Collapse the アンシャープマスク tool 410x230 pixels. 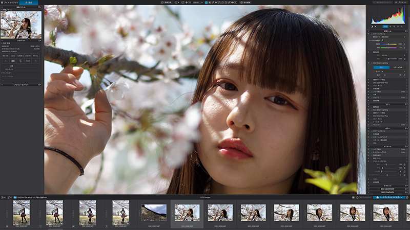coord(368,162)
